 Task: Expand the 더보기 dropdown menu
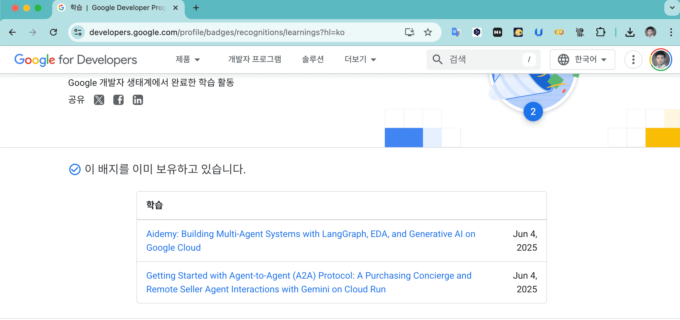point(360,59)
